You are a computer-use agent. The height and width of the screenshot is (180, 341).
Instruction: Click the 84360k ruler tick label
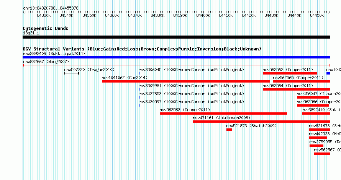tap(112, 15)
